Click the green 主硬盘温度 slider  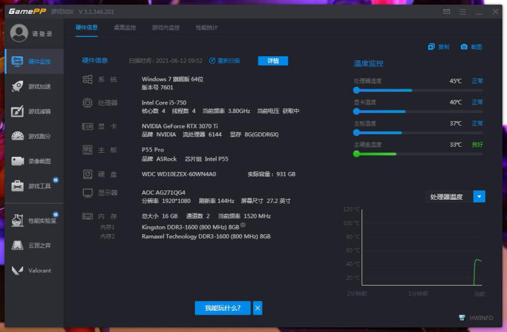pyautogui.click(x=418, y=154)
